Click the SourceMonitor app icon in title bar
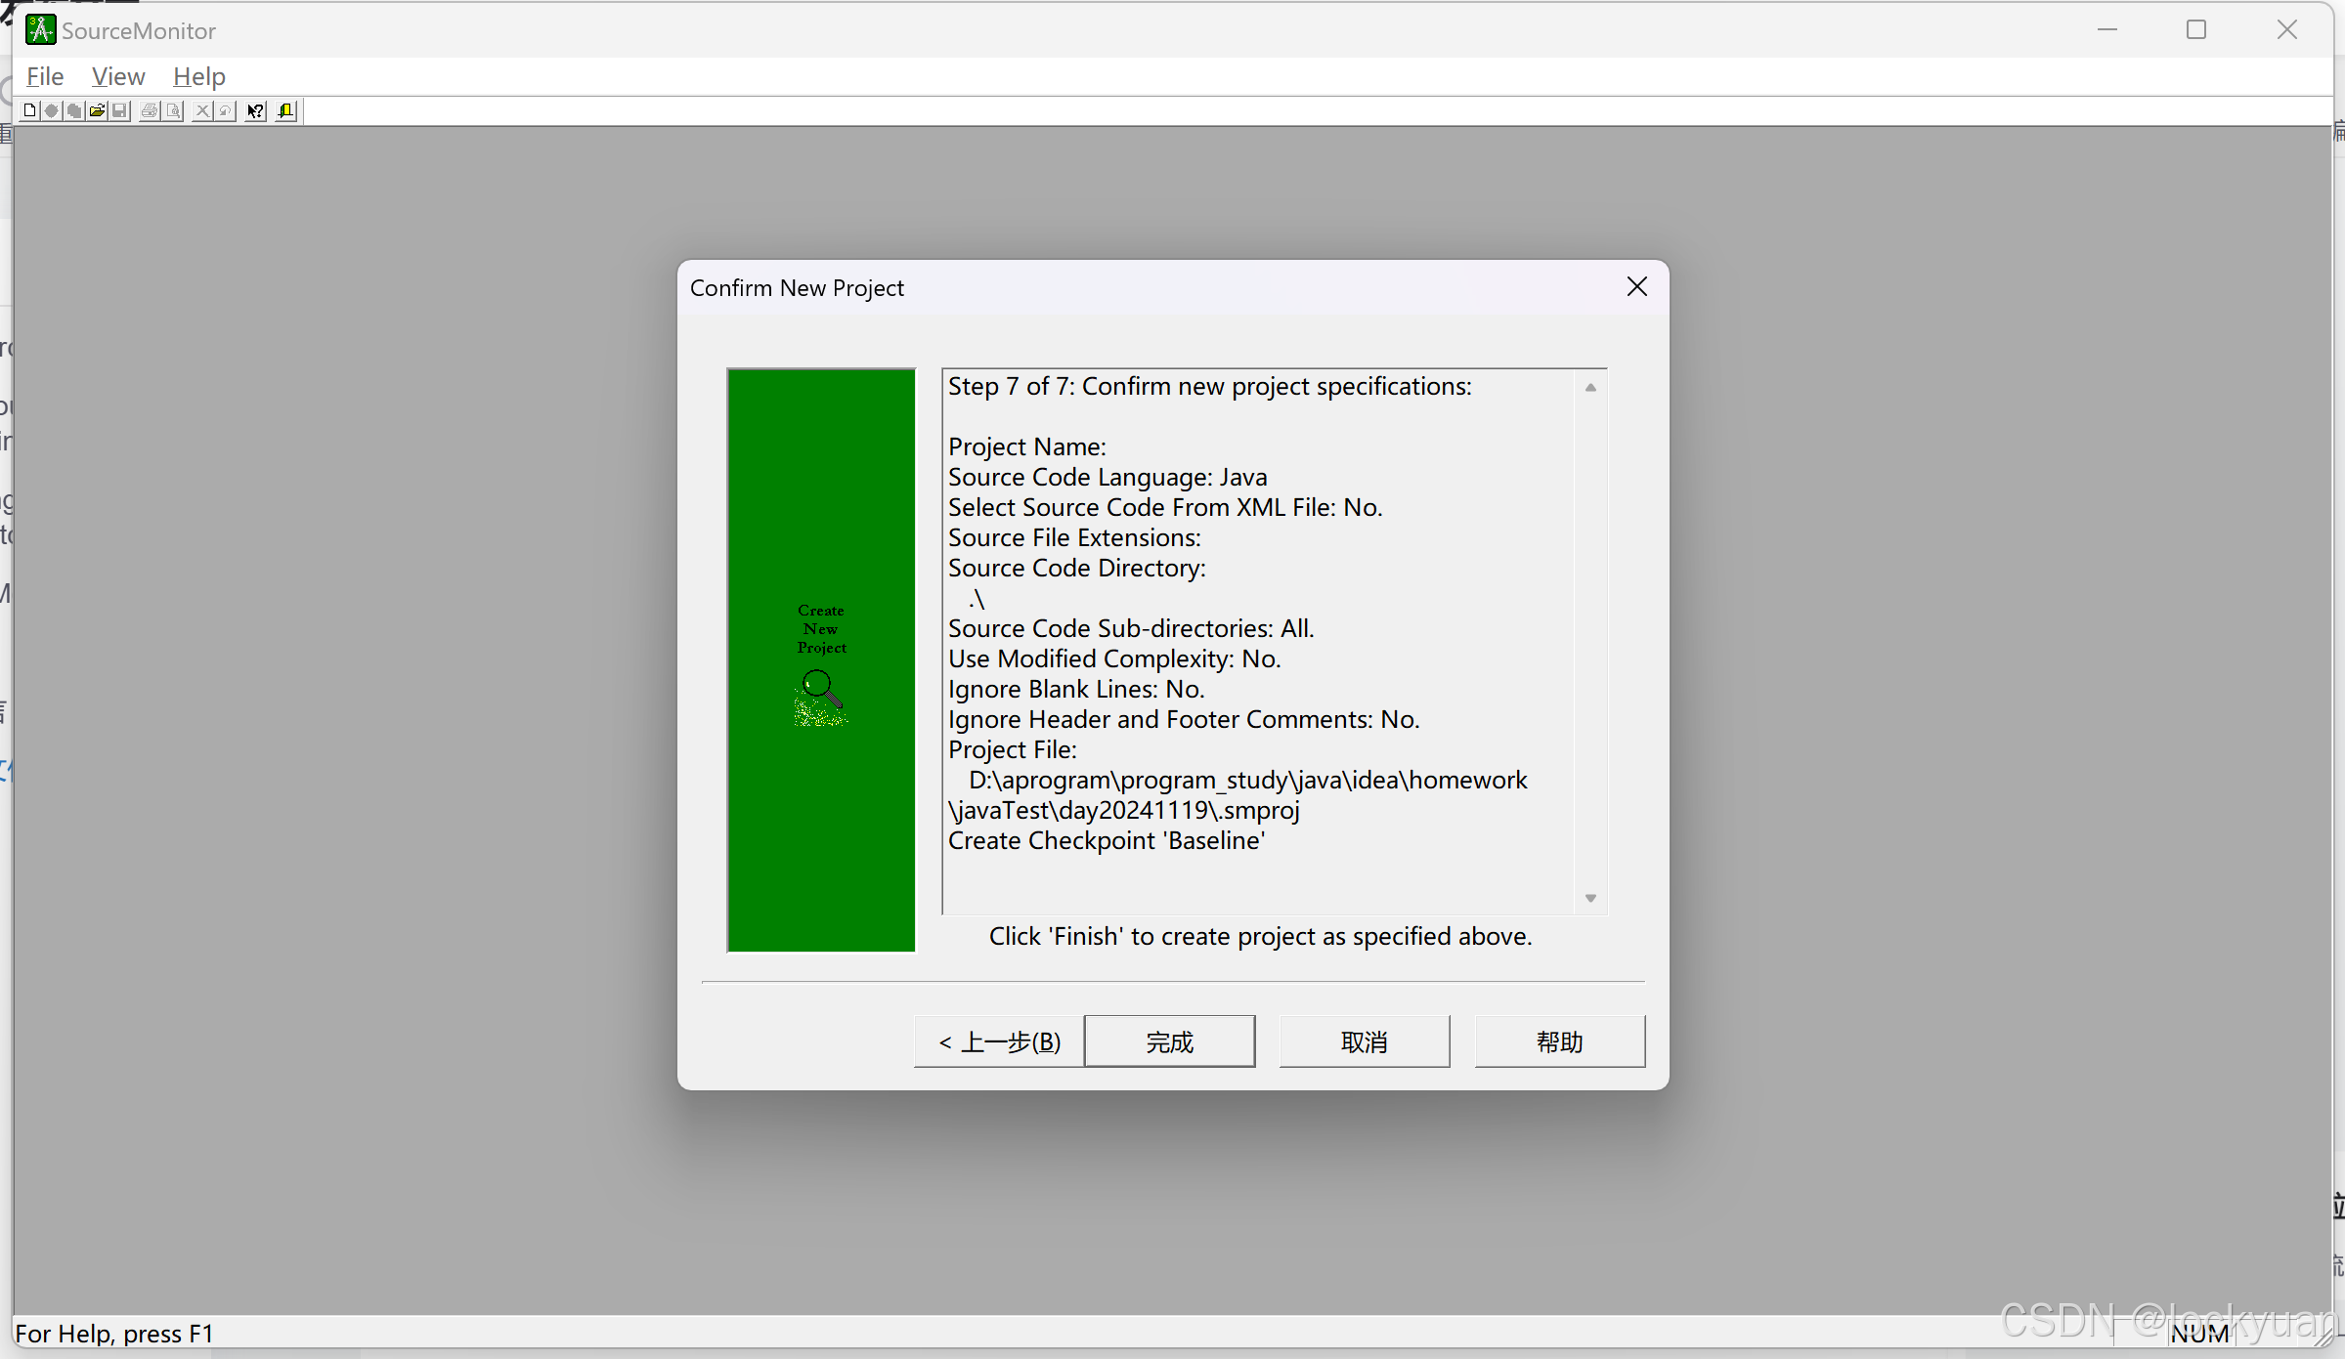This screenshot has width=2345, height=1359. [x=40, y=30]
